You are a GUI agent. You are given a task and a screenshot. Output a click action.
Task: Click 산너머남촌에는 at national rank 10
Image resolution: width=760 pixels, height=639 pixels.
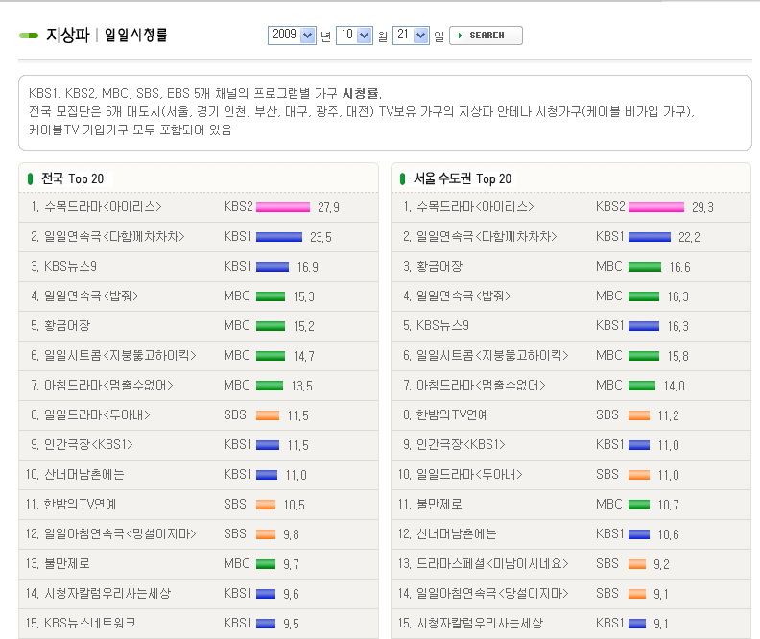coord(83,474)
